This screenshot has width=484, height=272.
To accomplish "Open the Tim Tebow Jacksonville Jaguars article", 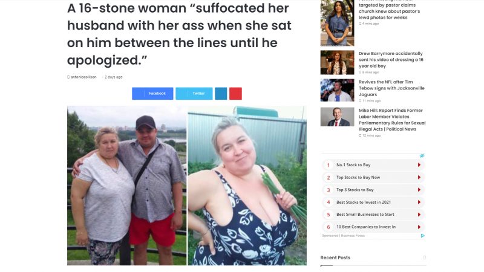I will (x=391, y=88).
